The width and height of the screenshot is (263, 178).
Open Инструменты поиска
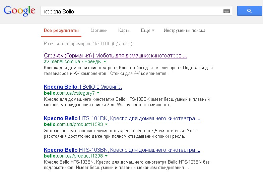point(185,31)
